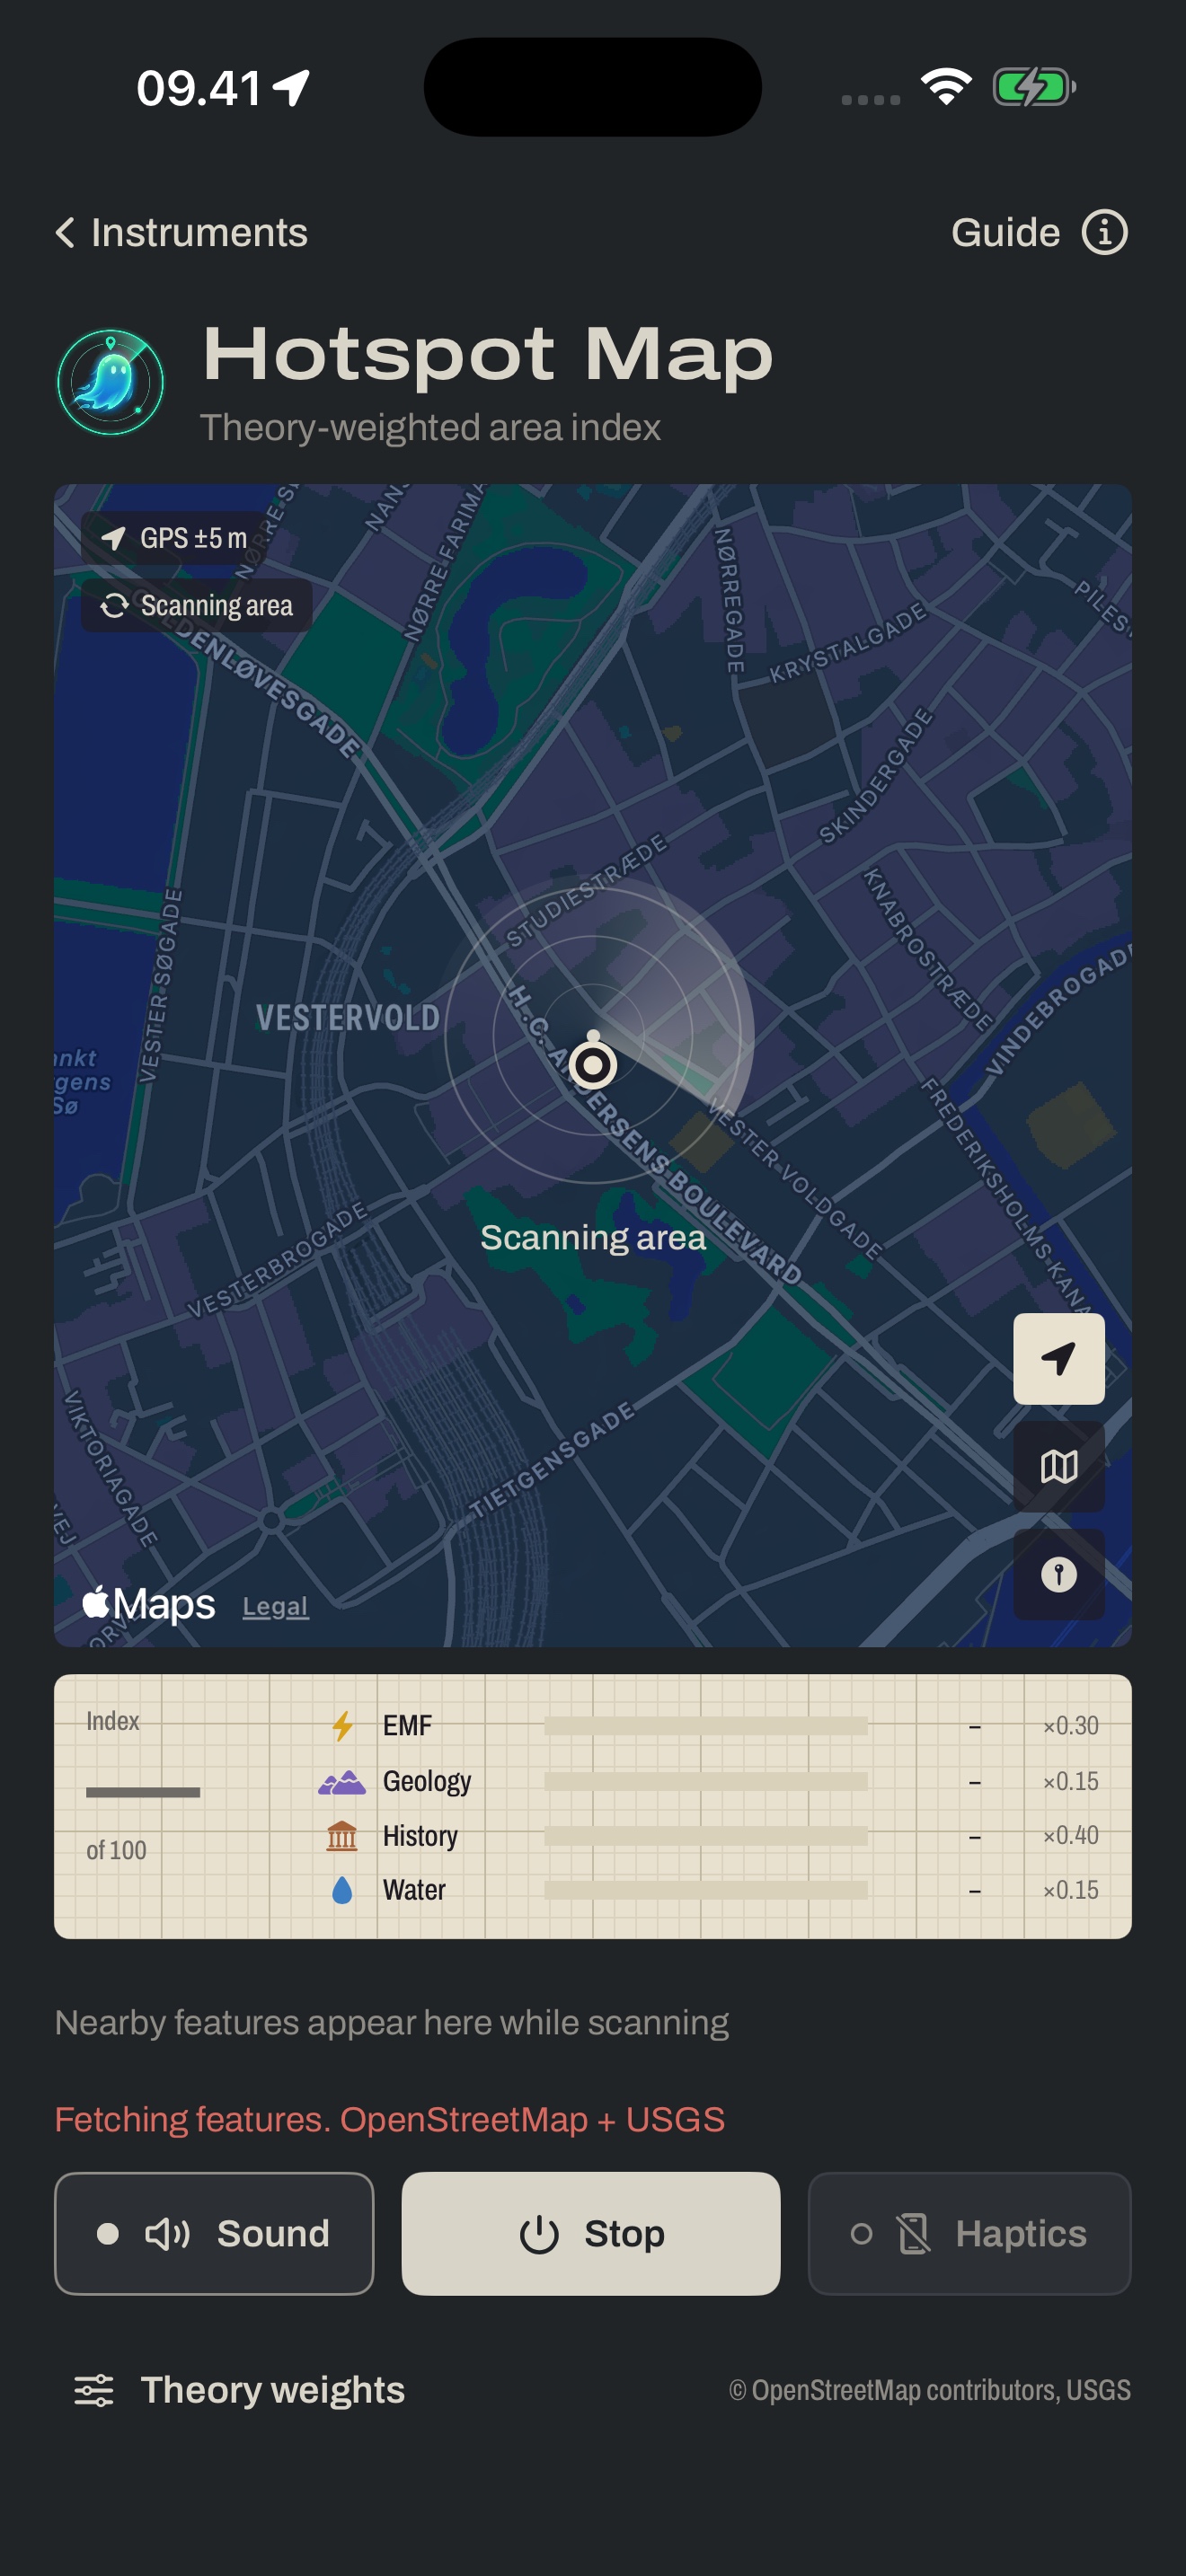1186x2576 pixels.
Task: Tap the Wi-Fi status bar icon
Action: (x=946, y=87)
